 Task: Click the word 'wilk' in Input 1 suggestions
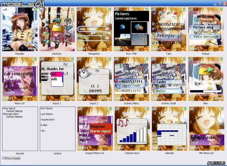tap(54, 79)
